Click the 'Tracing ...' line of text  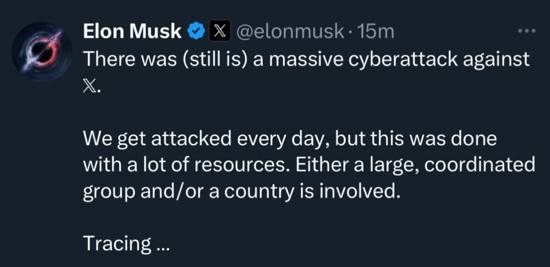coord(126,244)
